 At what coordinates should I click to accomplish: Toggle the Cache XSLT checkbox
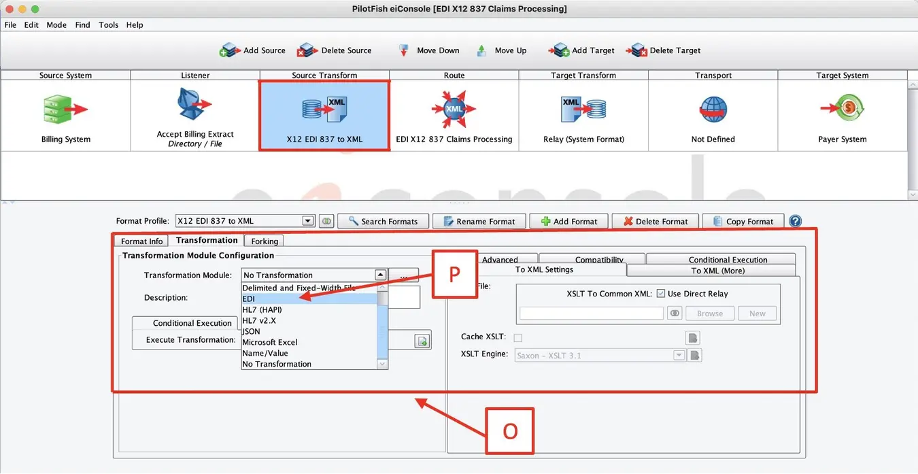point(518,337)
